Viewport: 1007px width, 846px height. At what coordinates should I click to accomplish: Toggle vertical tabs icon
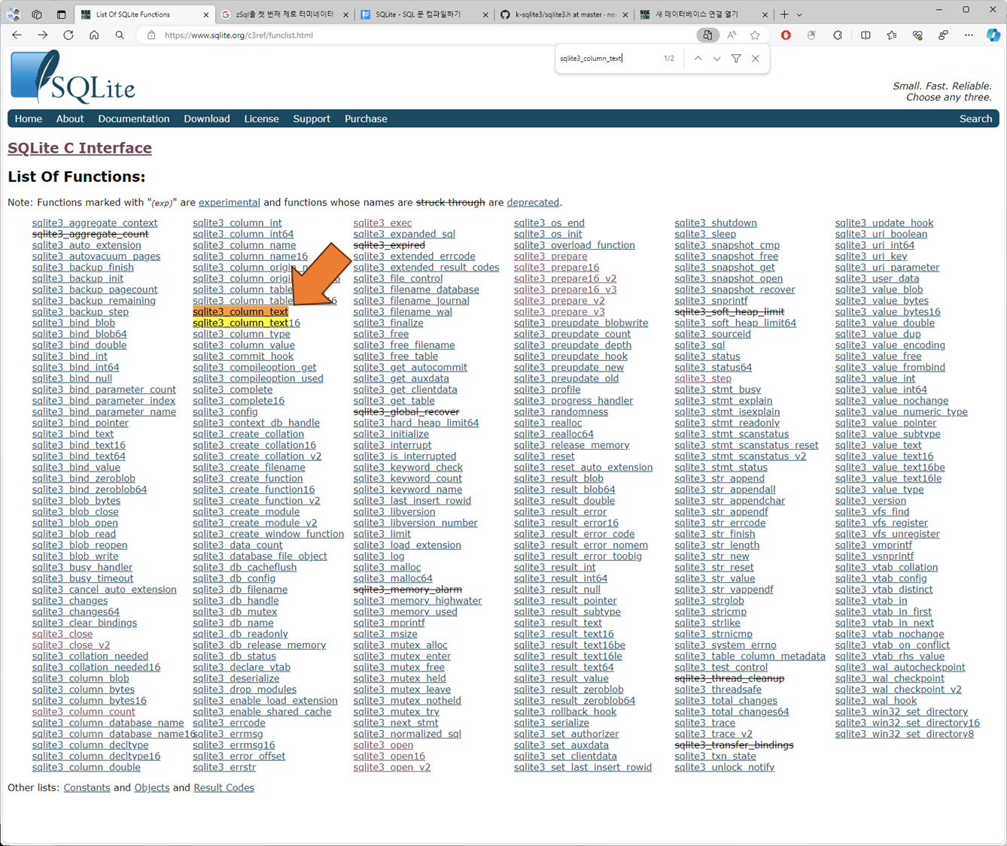61,14
